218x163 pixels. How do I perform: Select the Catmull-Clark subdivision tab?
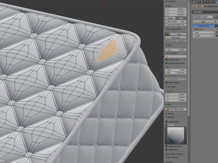click(x=204, y=26)
